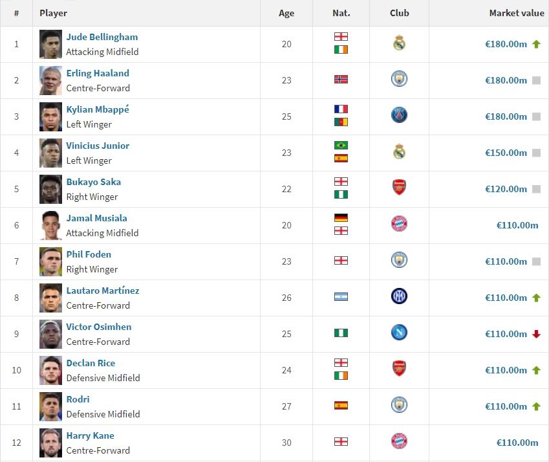
Task: Click the Norway flag in Haaland row
Action: (341, 80)
